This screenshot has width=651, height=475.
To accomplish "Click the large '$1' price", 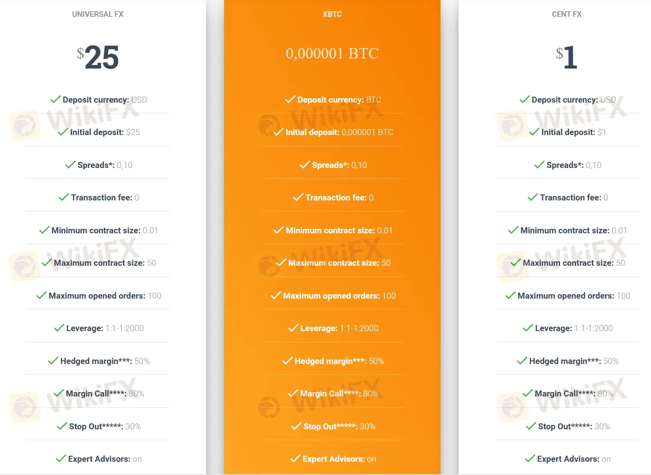I will point(567,57).
